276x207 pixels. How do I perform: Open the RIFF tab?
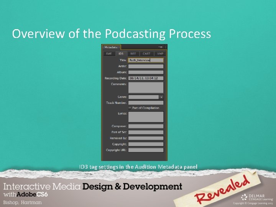point(133,54)
